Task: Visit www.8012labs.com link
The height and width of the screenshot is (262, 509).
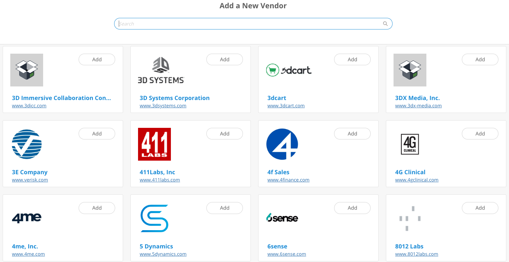Action: pyautogui.click(x=416, y=254)
